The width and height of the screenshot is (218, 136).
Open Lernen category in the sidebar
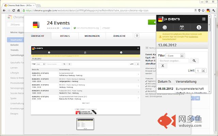pyautogui.click(x=14, y=68)
